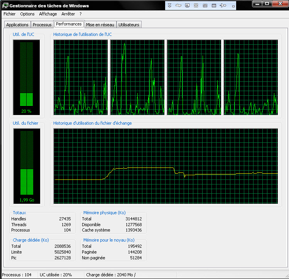
Task: Switch to the Utilisateurs tab
Action: point(129,25)
